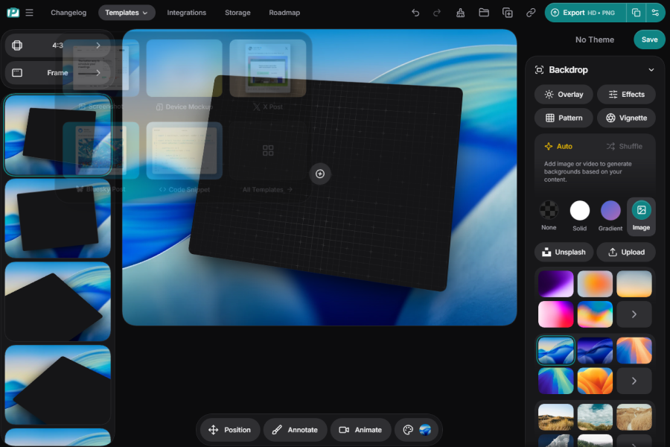Open the Storage page

tap(237, 13)
